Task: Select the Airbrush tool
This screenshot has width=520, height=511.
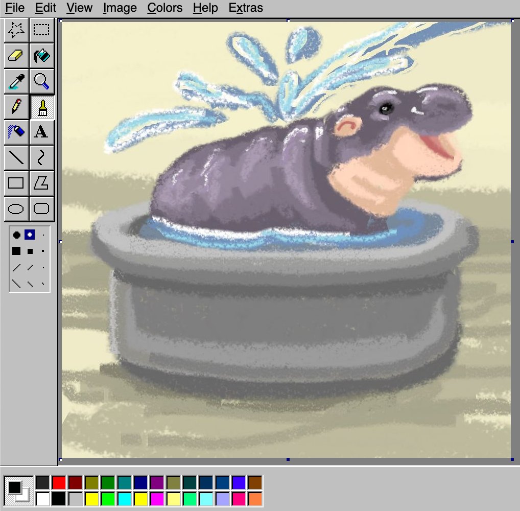Action: click(x=16, y=132)
